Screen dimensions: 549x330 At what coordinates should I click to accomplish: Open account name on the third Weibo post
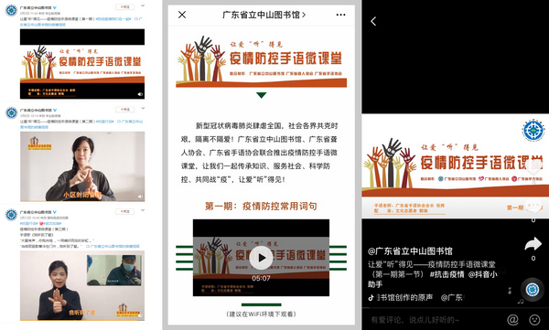[x=36, y=212]
